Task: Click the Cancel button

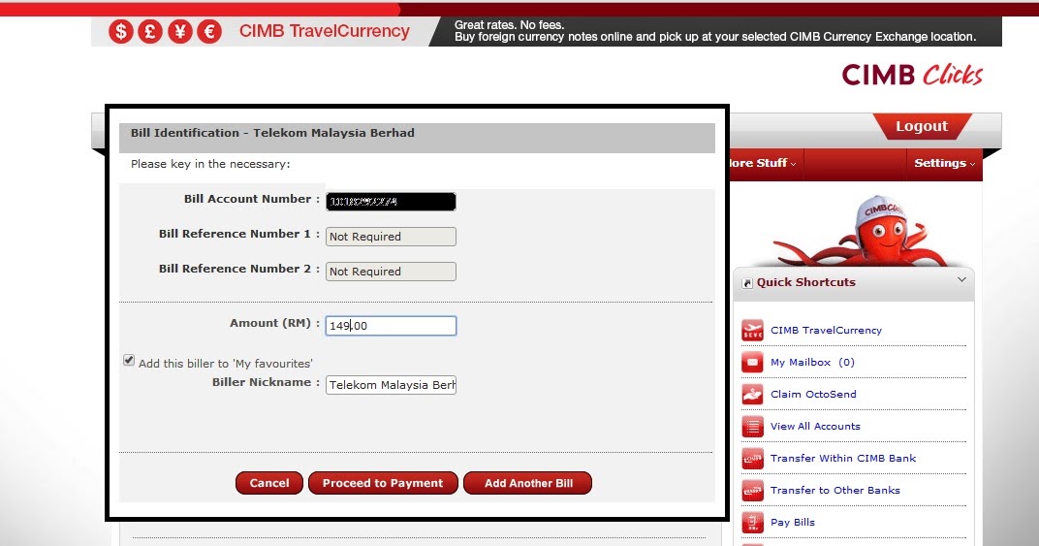Action: click(269, 483)
